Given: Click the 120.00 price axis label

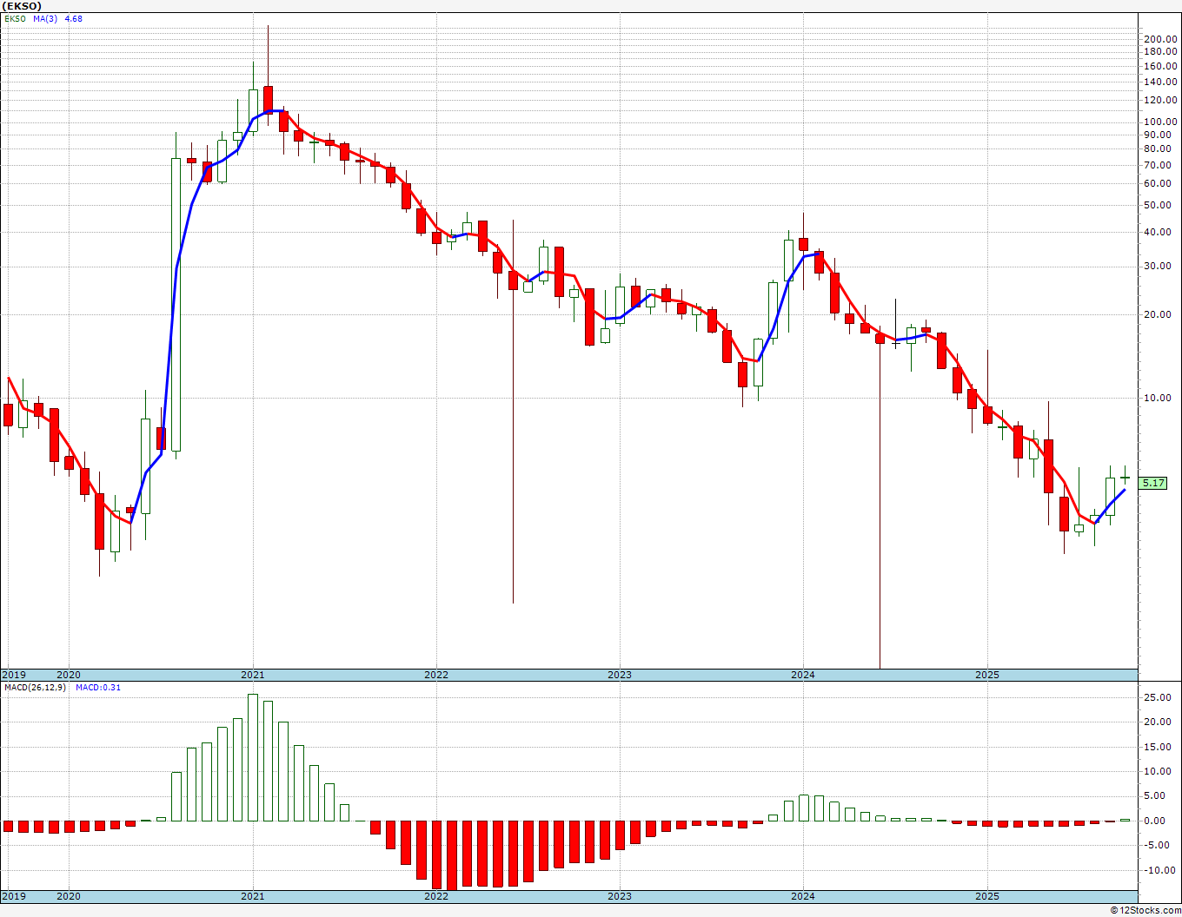Looking at the screenshot, I should pos(1160,100).
